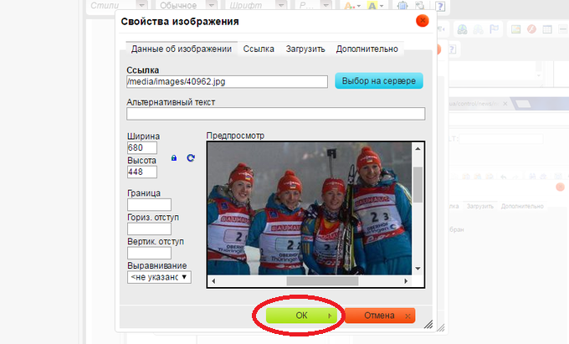
Task: Click the Выбор на сервере button
Action: 379,81
